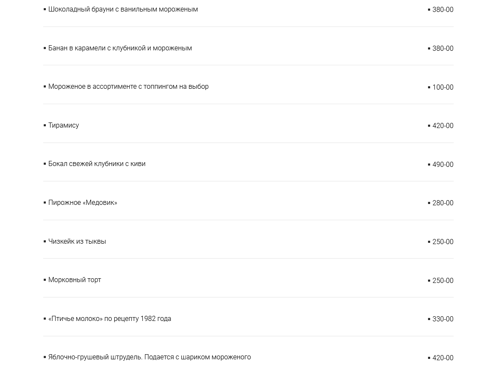Select the 490-00 price label
Image resolution: width=496 pixels, height=373 pixels.
[443, 165]
